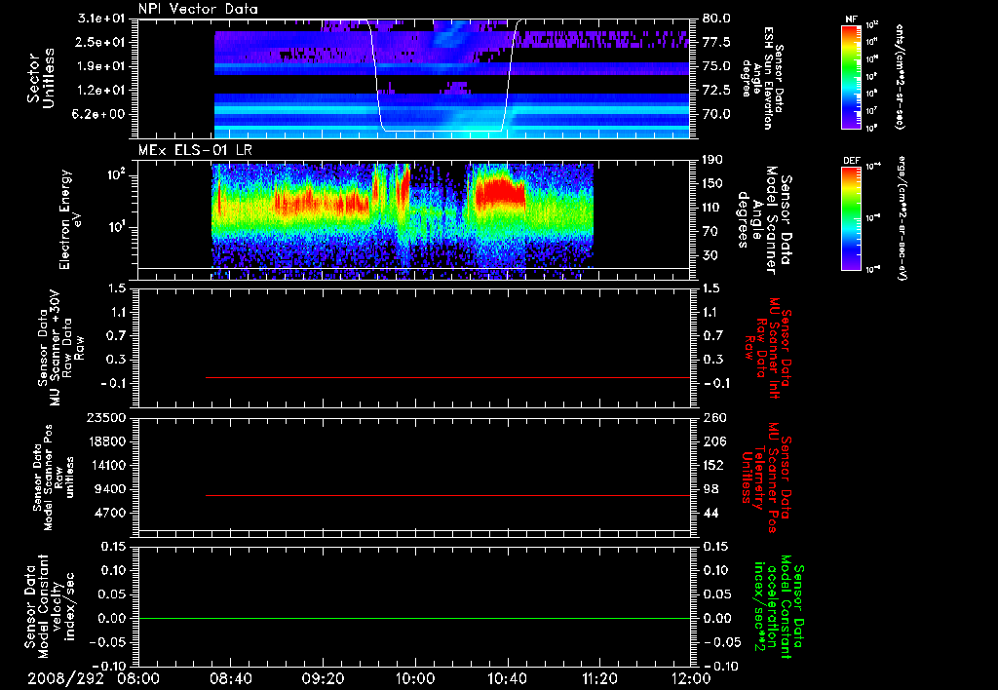Click the "70.0" sun elevation tick label
This screenshot has width=998, height=690.
tap(716, 114)
